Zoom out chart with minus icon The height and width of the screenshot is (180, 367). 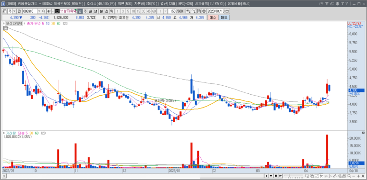tap(353, 176)
